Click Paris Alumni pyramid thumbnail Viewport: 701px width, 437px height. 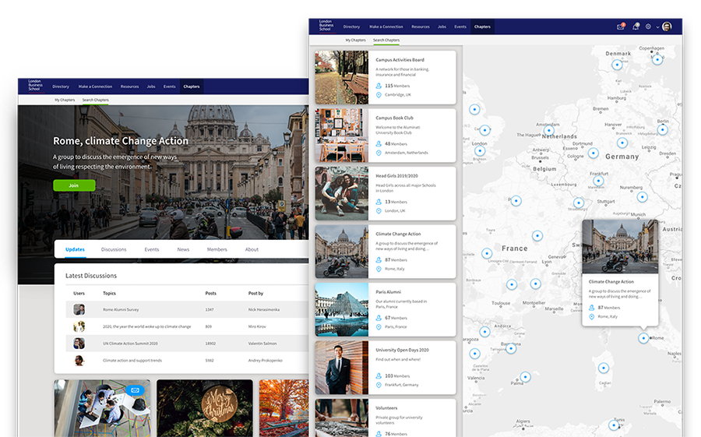(x=342, y=309)
